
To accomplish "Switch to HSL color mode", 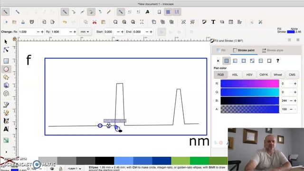I will point(235,75).
